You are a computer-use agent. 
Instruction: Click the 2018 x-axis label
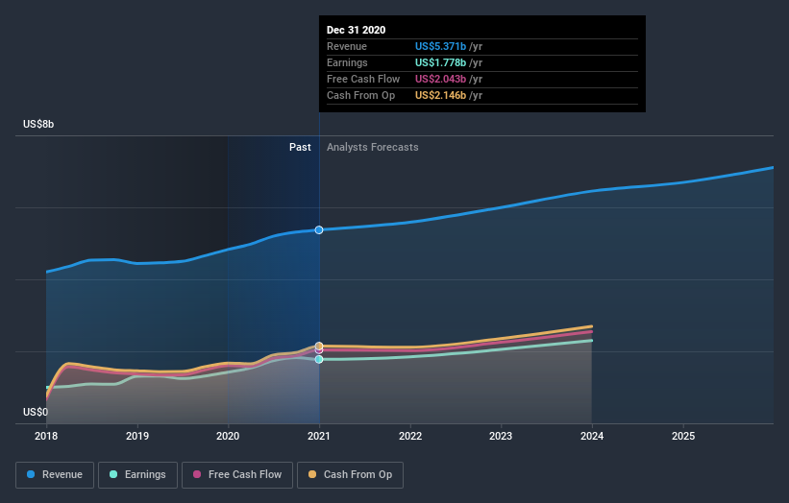click(46, 436)
